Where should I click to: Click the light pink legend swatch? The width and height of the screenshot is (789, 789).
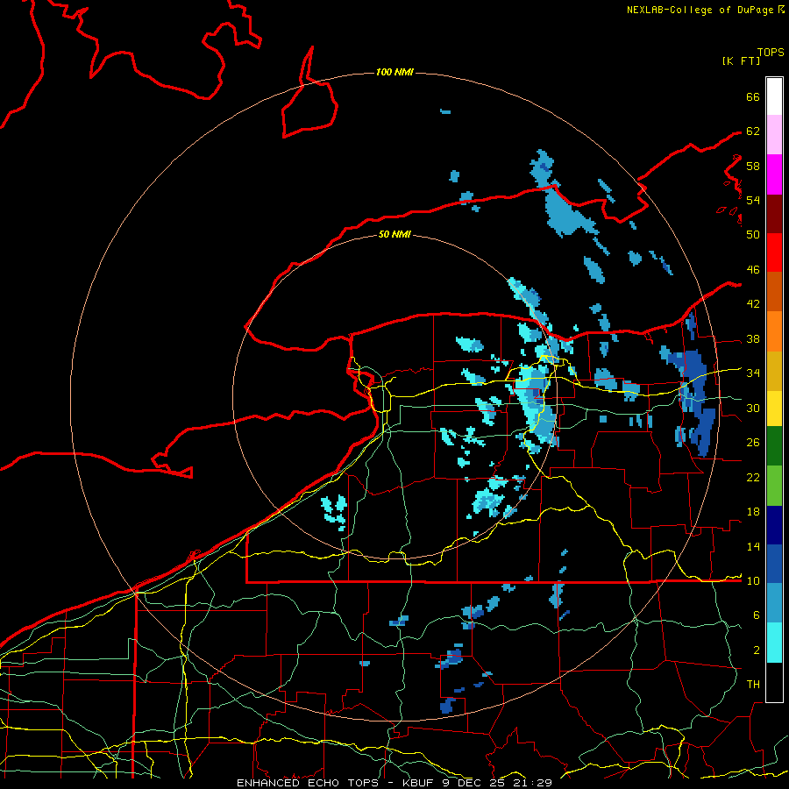coord(774,135)
